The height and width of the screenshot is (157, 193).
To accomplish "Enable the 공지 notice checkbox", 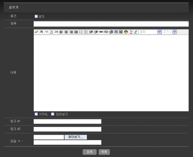I will [36, 17].
